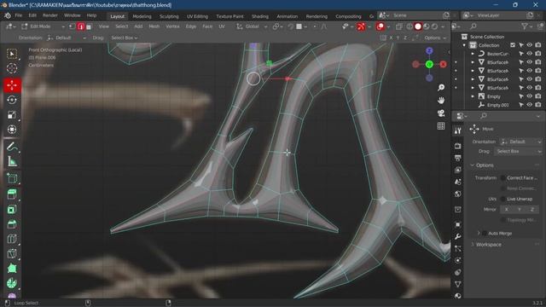Open the header Options dropdown button

coord(434,38)
